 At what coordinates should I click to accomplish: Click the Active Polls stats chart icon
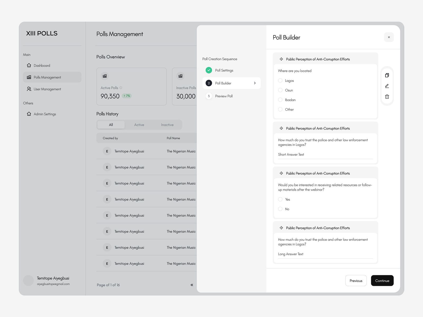(105, 76)
